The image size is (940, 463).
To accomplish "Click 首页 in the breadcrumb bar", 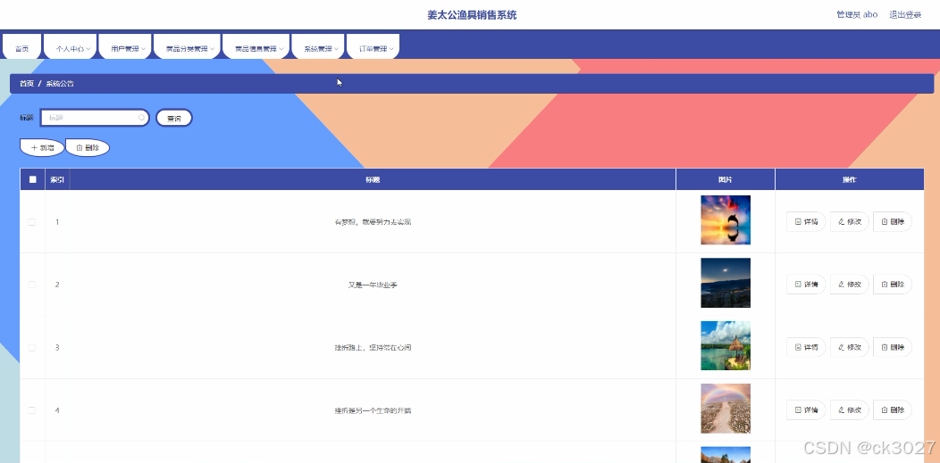I will coord(27,84).
